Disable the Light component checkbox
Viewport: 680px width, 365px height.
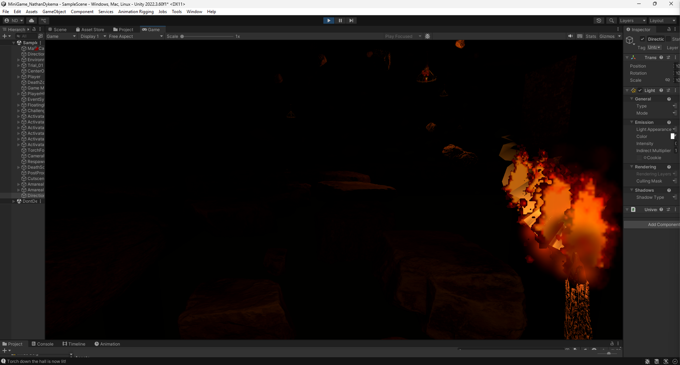coord(640,91)
